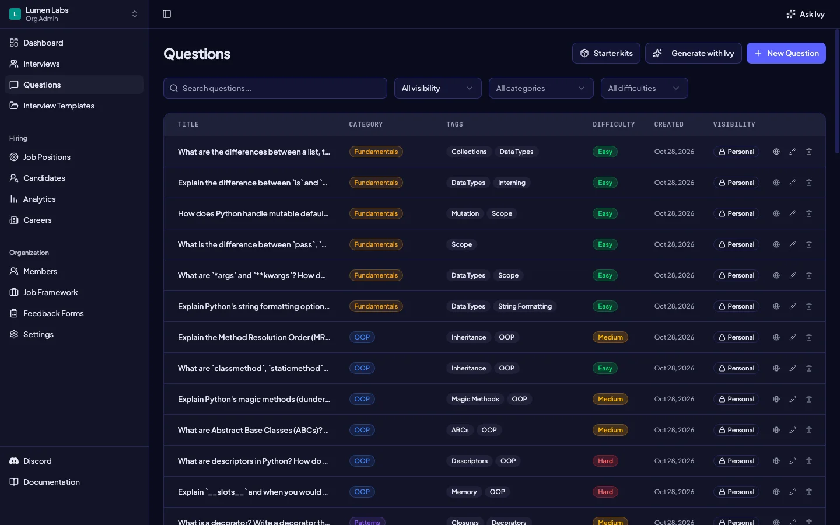Go to Dashboard in sidebar
The width and height of the screenshot is (840, 525).
click(x=75, y=43)
